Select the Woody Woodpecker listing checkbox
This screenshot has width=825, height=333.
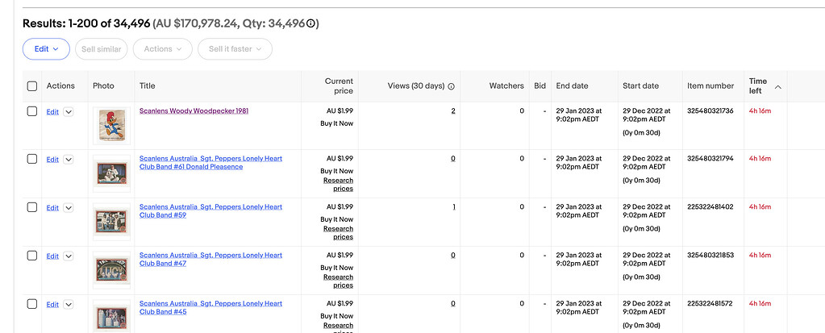32,111
